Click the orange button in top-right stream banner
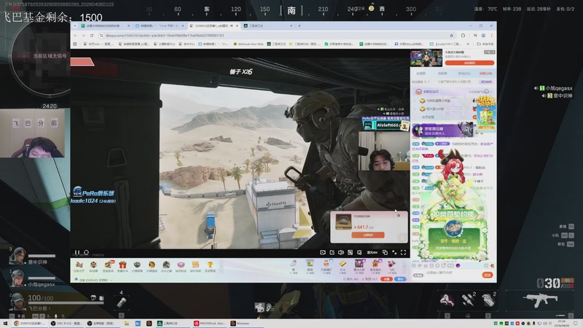583x328 pixels. pyautogui.click(x=469, y=63)
